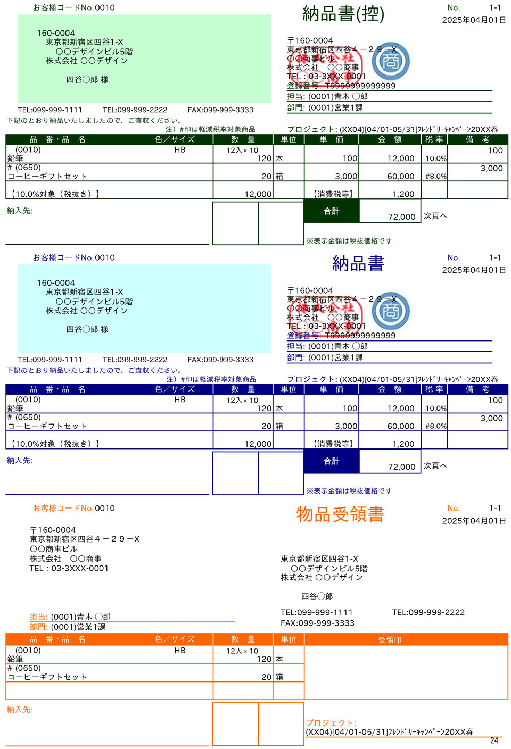This screenshot has height=749, width=511.
Task: Click TEL : 03-3XXX-0001 on the orange slip
Action: (69, 568)
